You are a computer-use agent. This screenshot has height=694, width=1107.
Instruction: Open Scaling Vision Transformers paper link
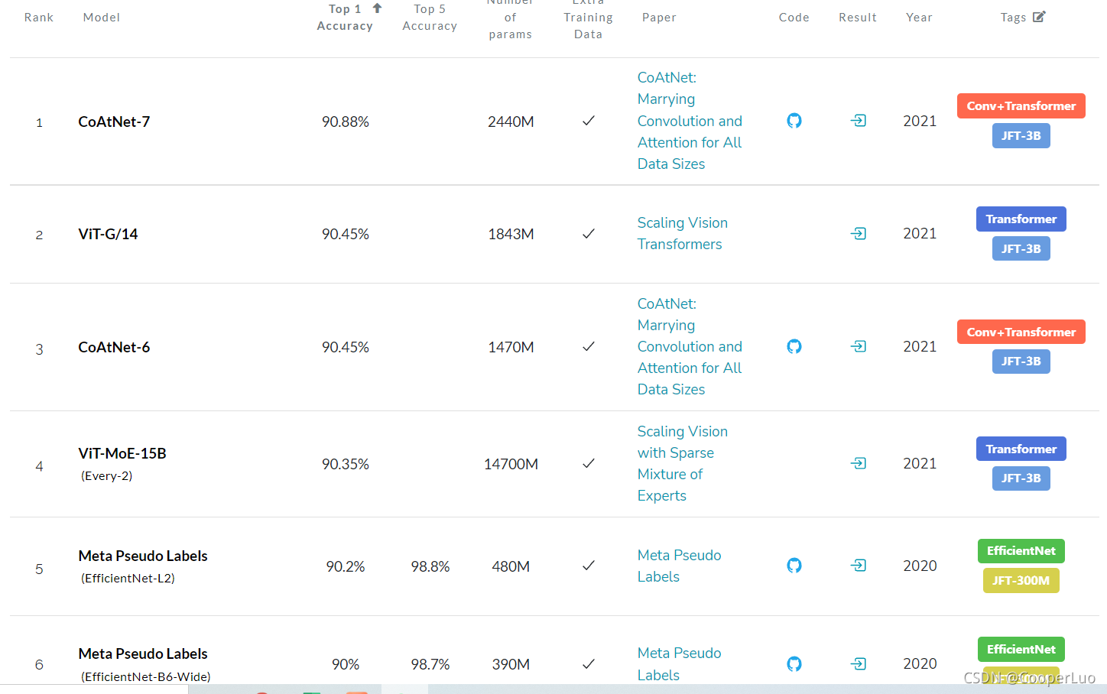(683, 233)
